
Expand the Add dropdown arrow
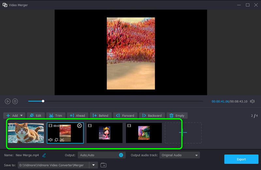pos(22,115)
